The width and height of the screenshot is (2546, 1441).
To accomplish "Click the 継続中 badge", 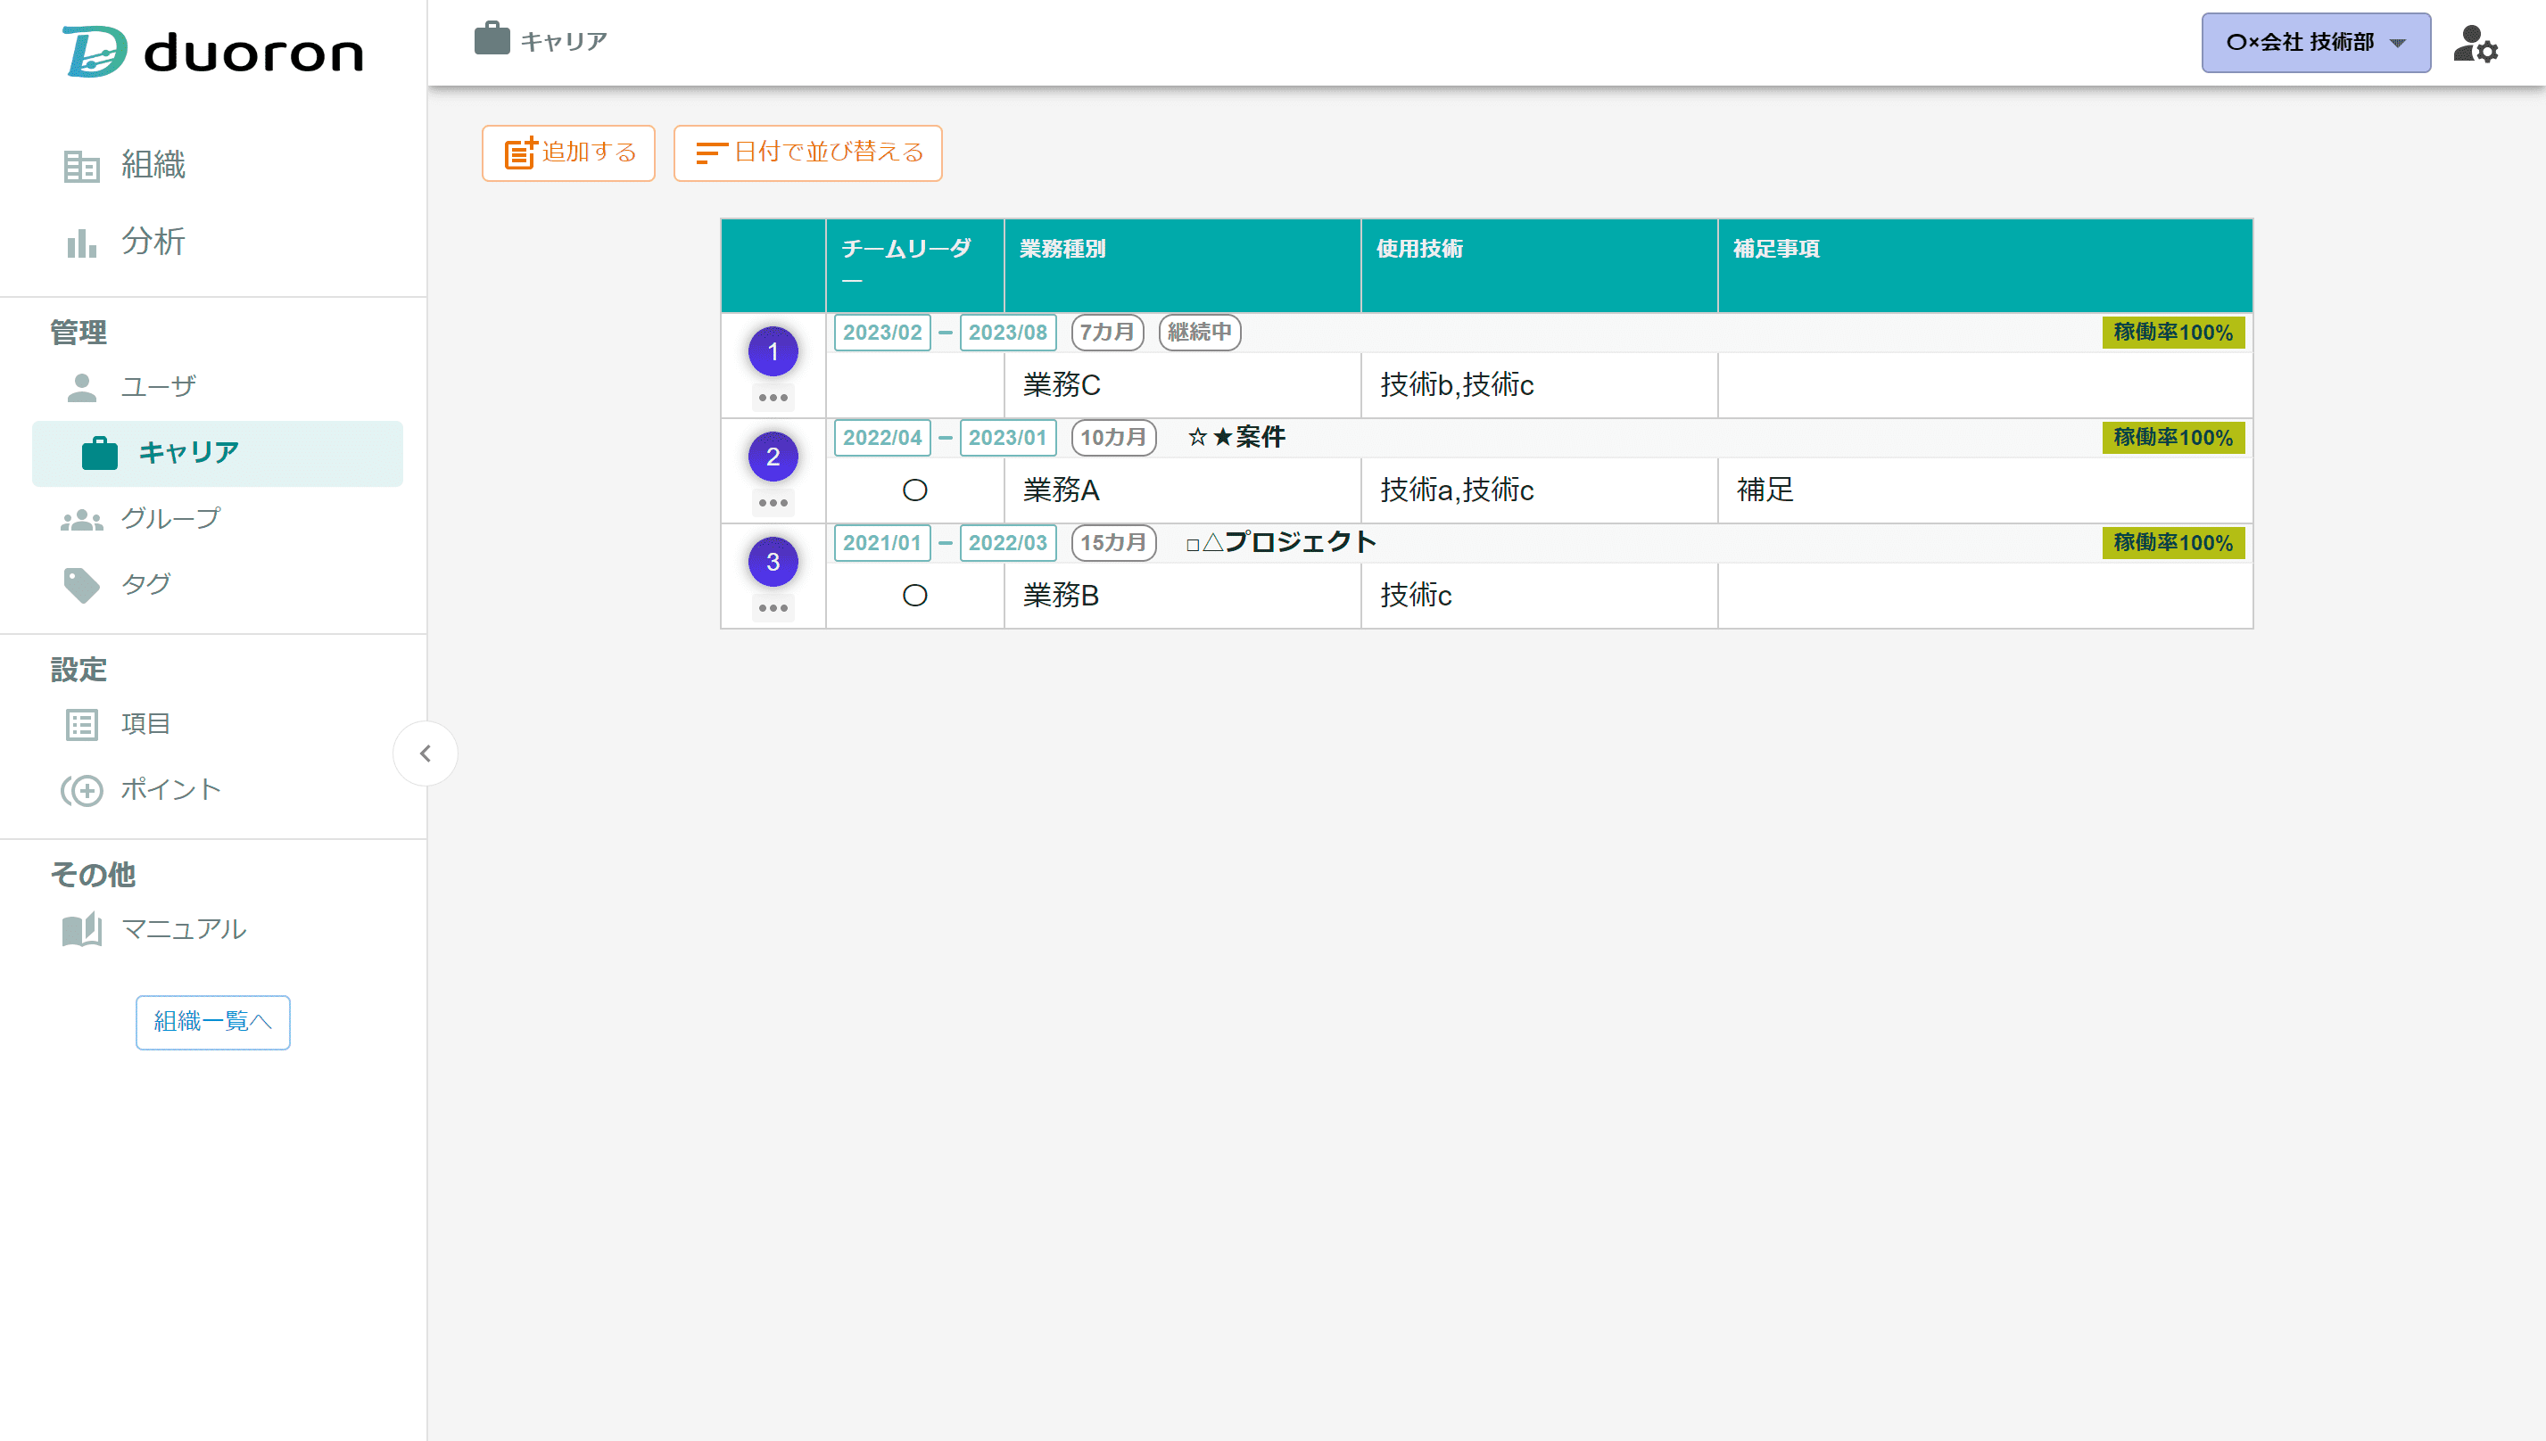I will 1199,332.
